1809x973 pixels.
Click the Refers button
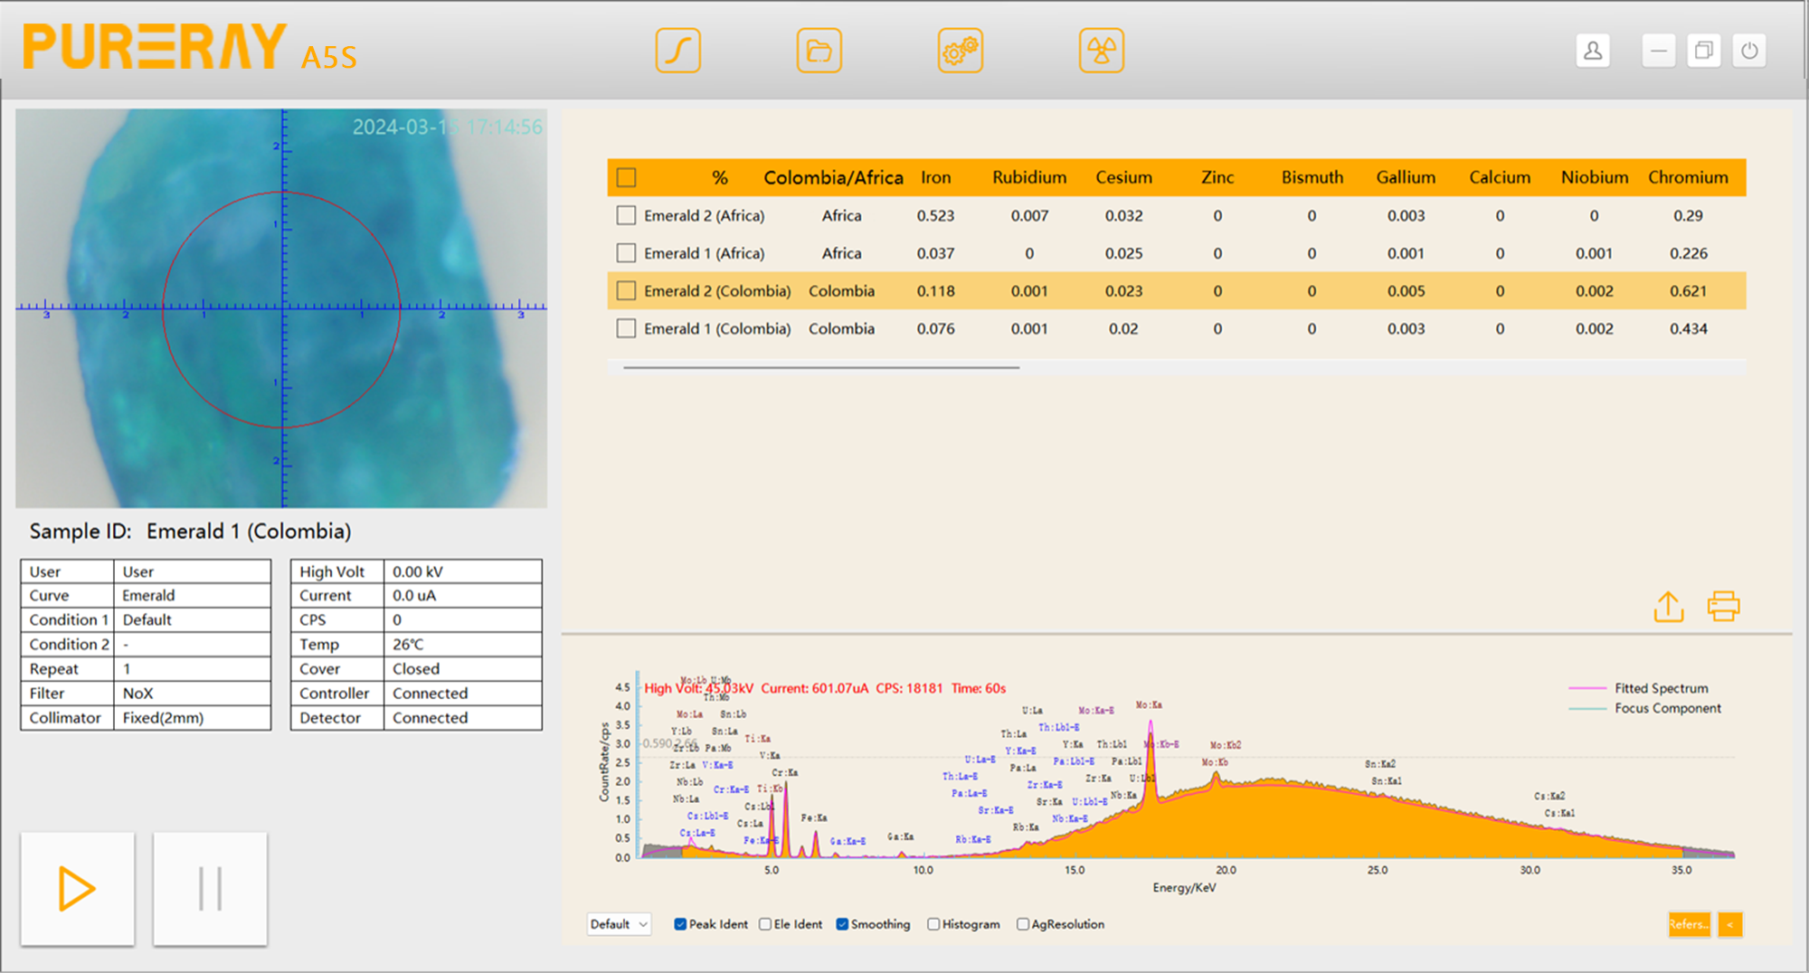1689,924
